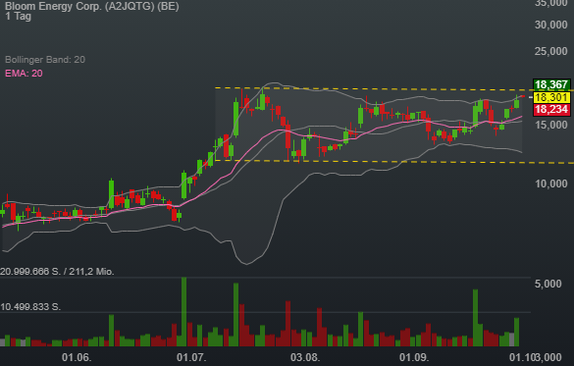574x366 pixels.
Task: Click the 15,000 price axis label
Action: tap(551, 125)
